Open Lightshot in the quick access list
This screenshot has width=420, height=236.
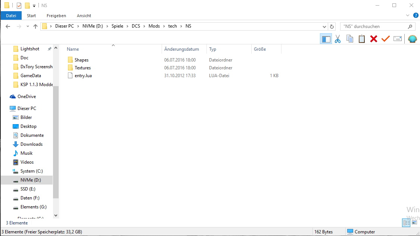pos(29,49)
